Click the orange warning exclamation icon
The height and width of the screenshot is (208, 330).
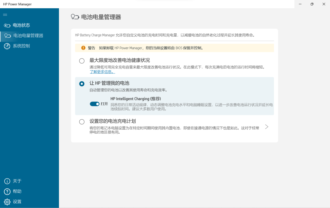click(83, 48)
